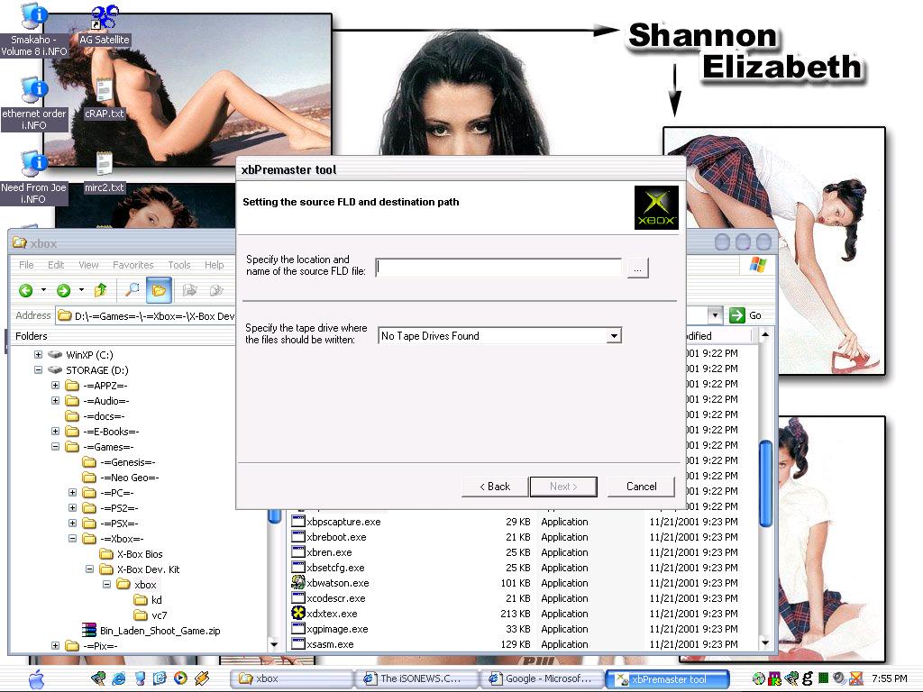Launch Internet Explorer from Quick Launch

click(x=119, y=678)
